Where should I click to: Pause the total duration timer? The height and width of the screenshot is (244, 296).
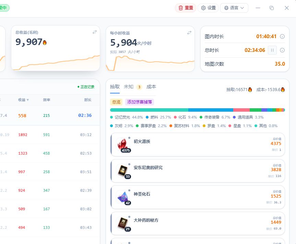pos(272,50)
